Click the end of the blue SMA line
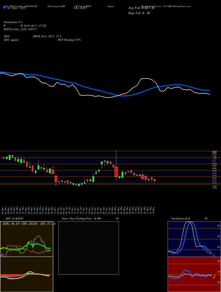The height and width of the screenshot is (292, 221). 210,91
